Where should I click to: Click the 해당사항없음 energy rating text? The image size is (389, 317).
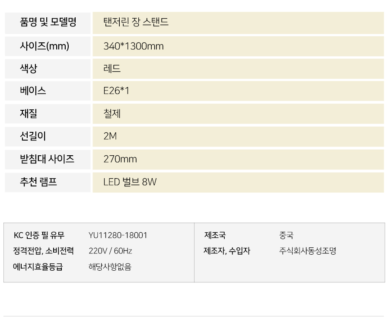(x=110, y=267)
